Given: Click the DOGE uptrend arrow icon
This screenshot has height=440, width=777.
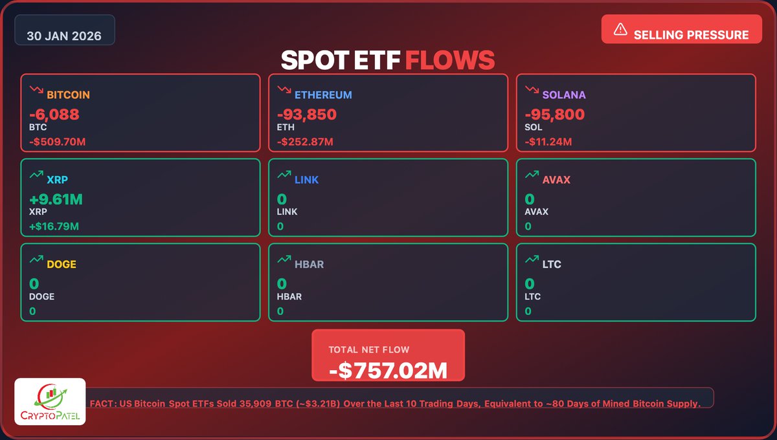Looking at the screenshot, I should (x=35, y=260).
